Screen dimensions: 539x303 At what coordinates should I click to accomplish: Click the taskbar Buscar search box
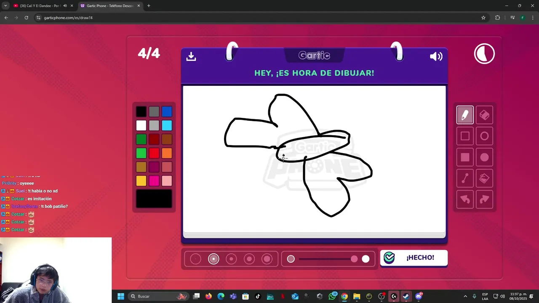pos(159,296)
